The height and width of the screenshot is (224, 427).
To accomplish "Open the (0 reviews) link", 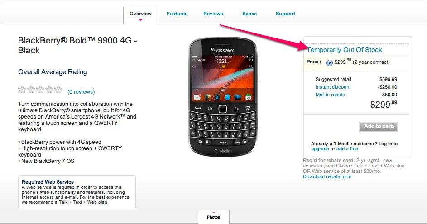I will (81, 92).
